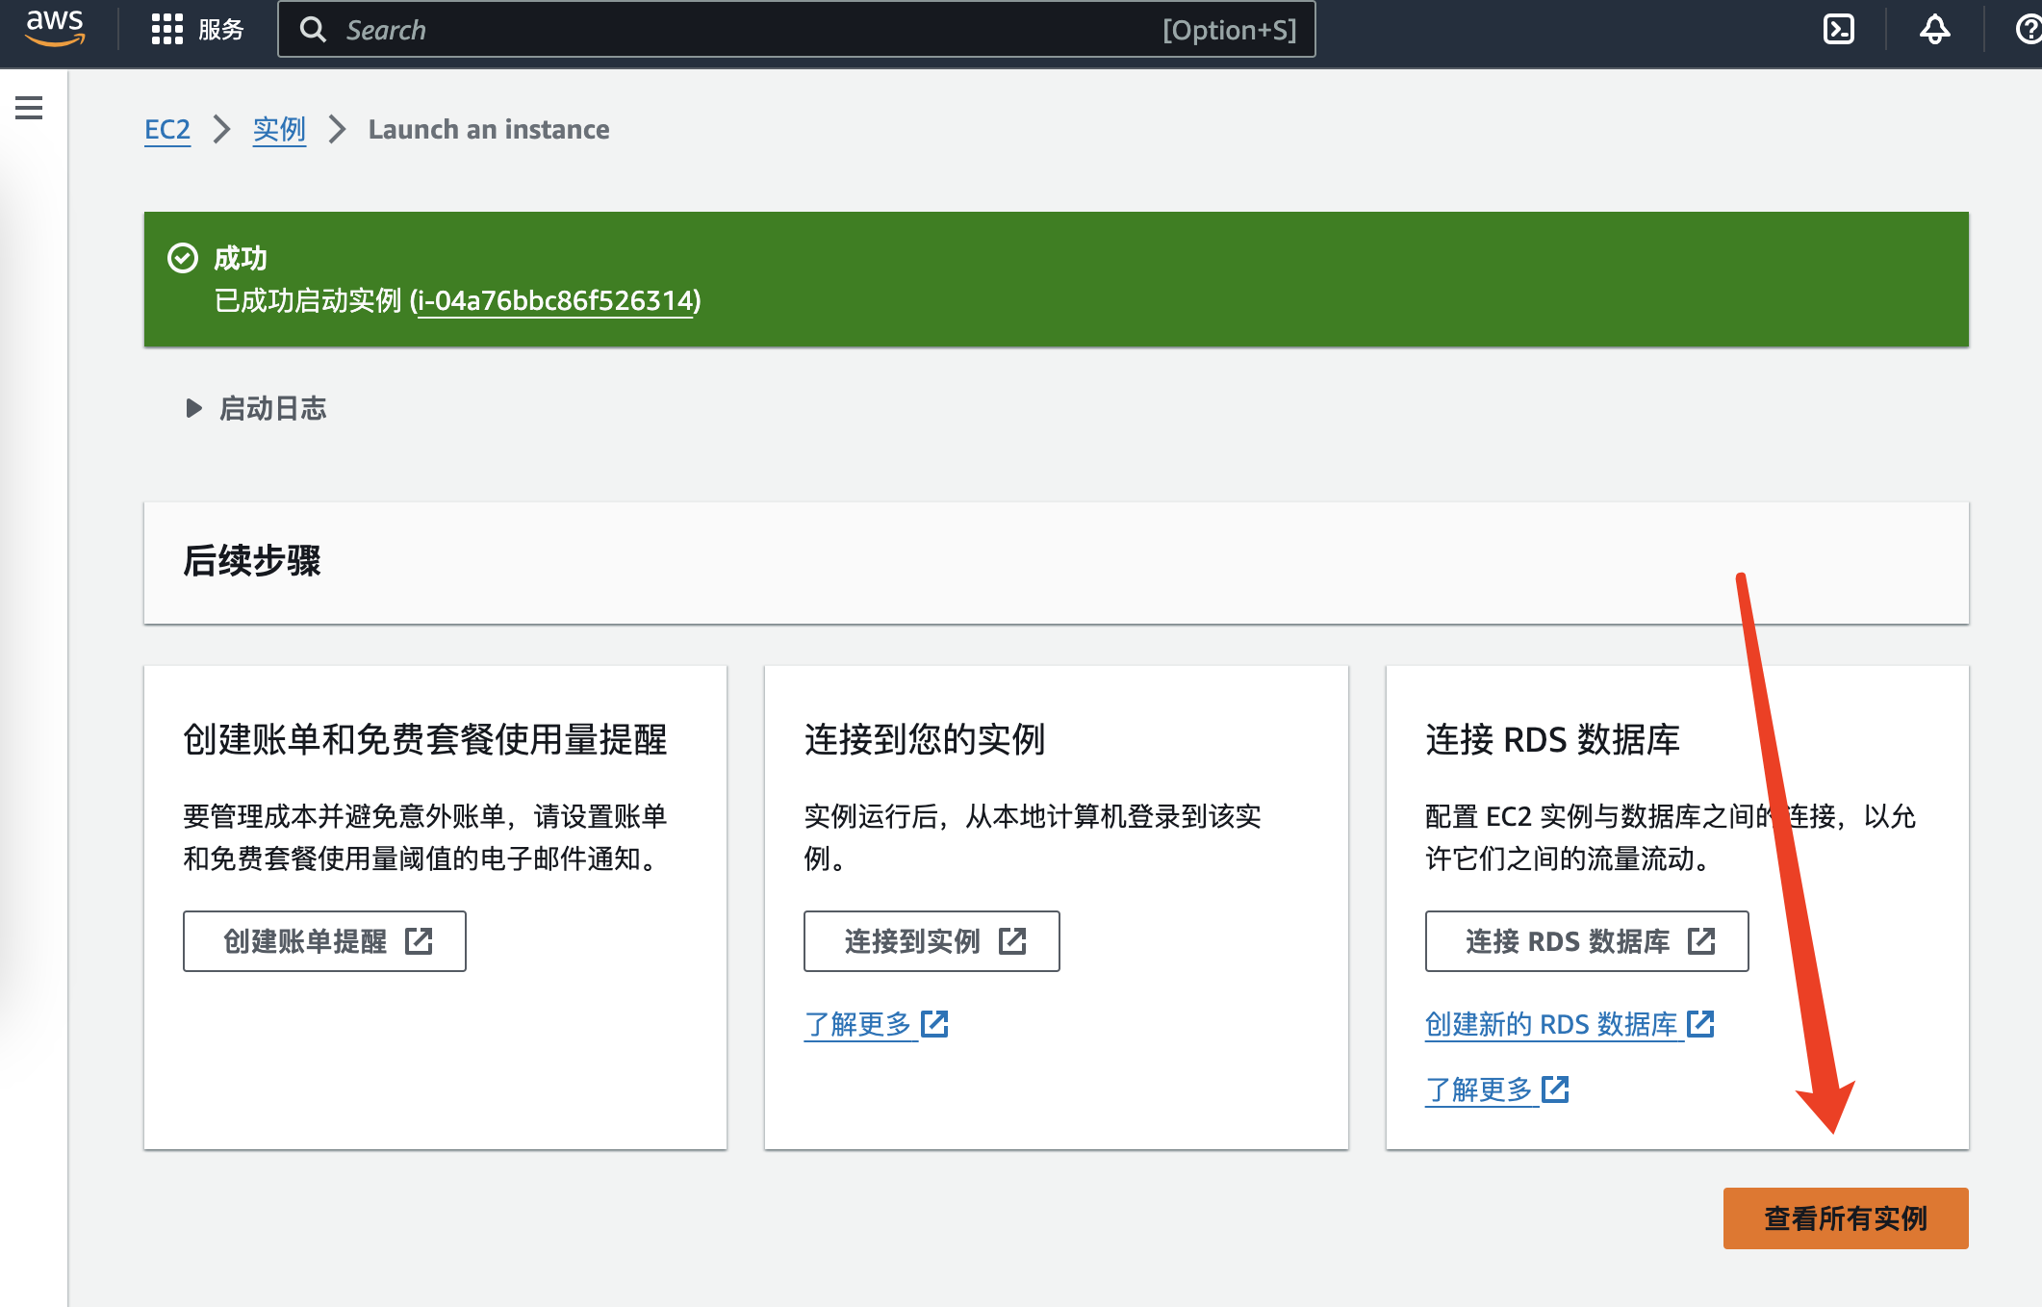The width and height of the screenshot is (2042, 1307).
Task: Click the 成功 banner heading
Action: click(241, 258)
